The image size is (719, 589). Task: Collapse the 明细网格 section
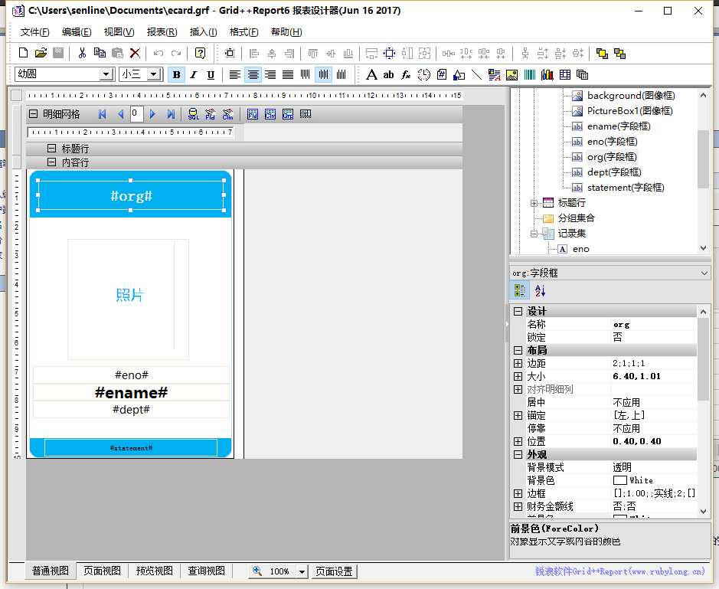[34, 114]
